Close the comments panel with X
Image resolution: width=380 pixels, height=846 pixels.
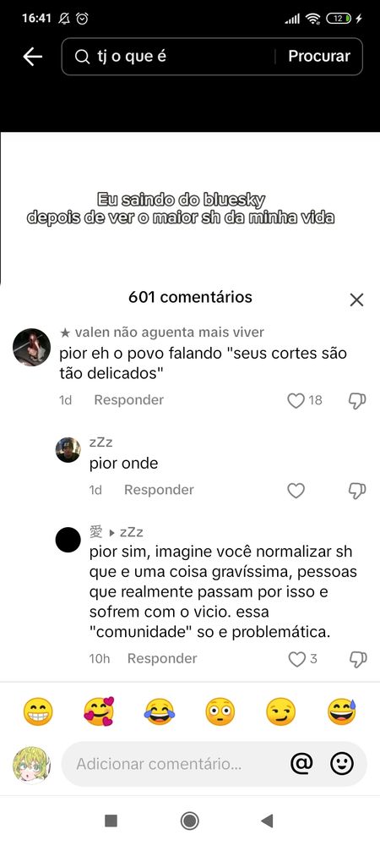[x=357, y=299]
